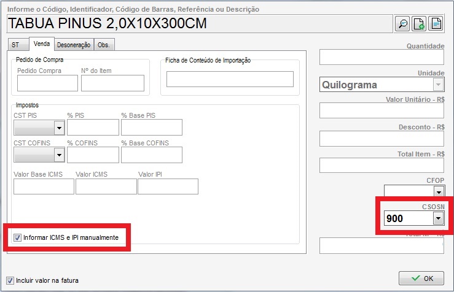
Task: Open the CST COFINS dropdown
Action: pos(59,155)
